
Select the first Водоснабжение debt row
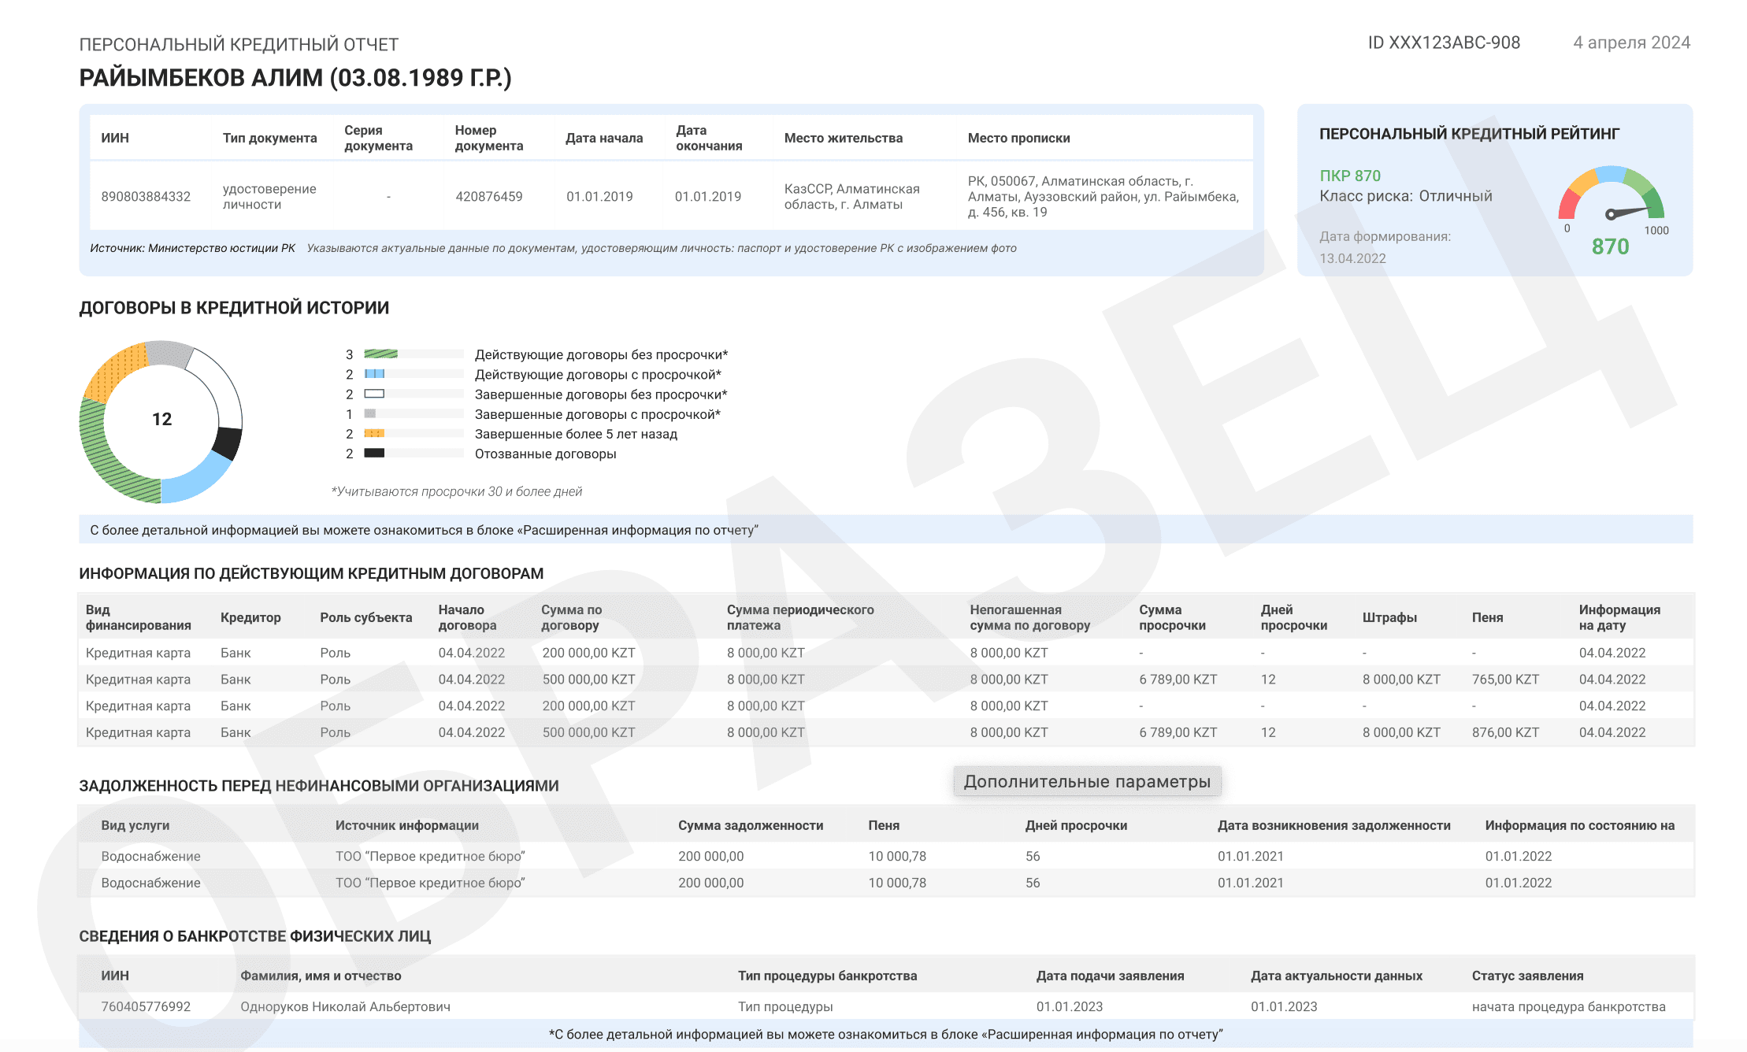pos(150,856)
